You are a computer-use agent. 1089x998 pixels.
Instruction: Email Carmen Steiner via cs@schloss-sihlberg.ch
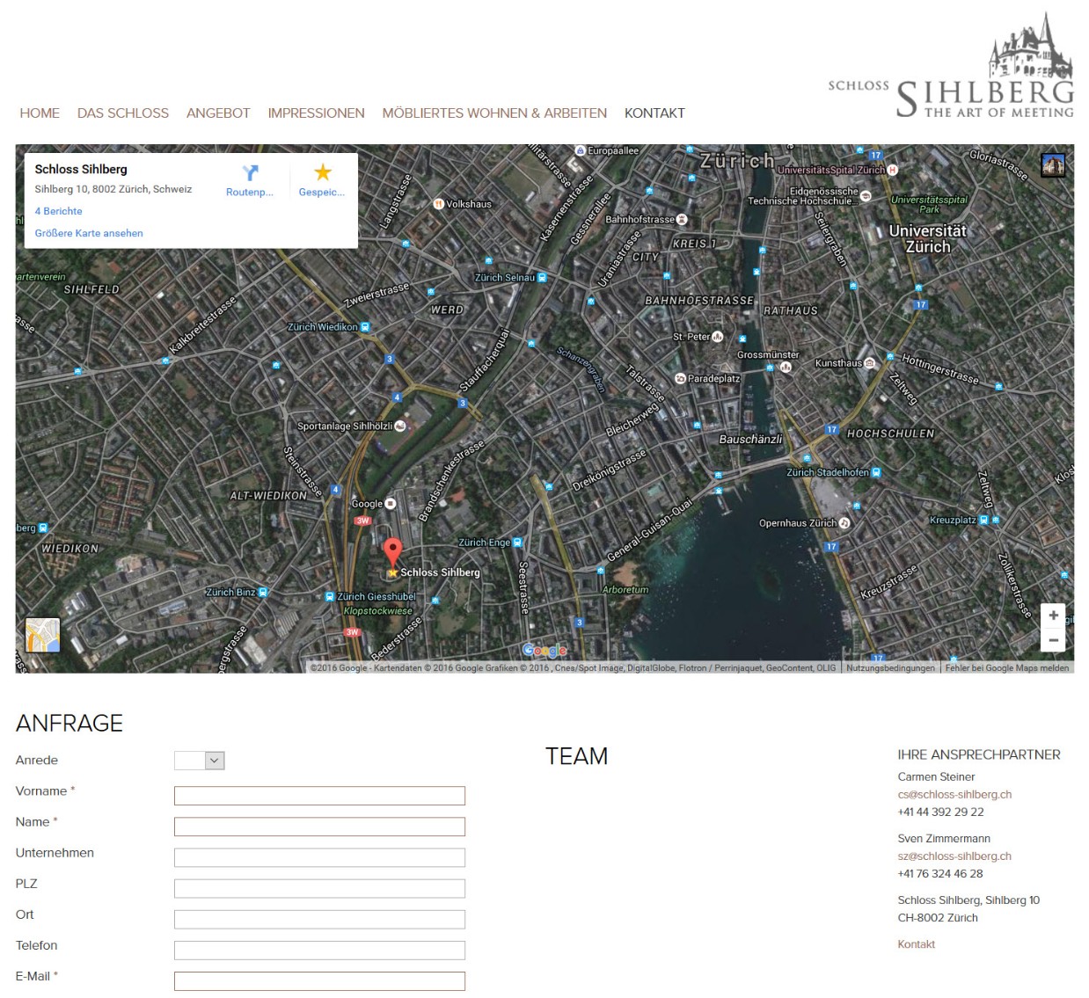(954, 795)
